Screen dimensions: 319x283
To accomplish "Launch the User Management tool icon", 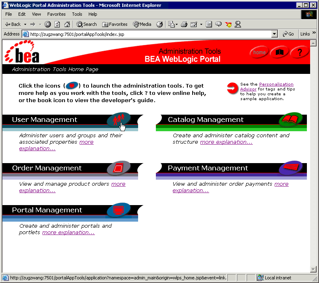I will pyautogui.click(x=119, y=119).
